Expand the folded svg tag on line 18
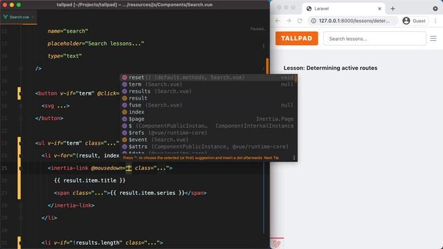Screen dimensions: 443x249 (62, 106)
